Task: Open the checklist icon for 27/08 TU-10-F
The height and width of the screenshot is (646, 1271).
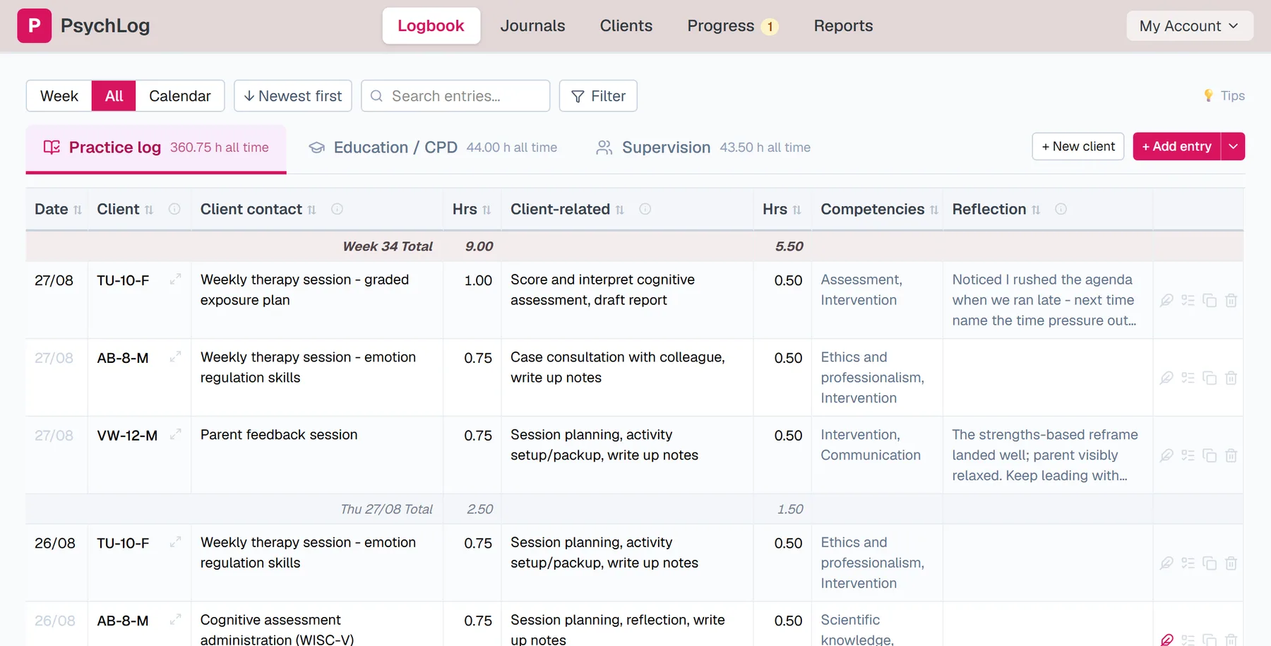Action: (x=1188, y=301)
